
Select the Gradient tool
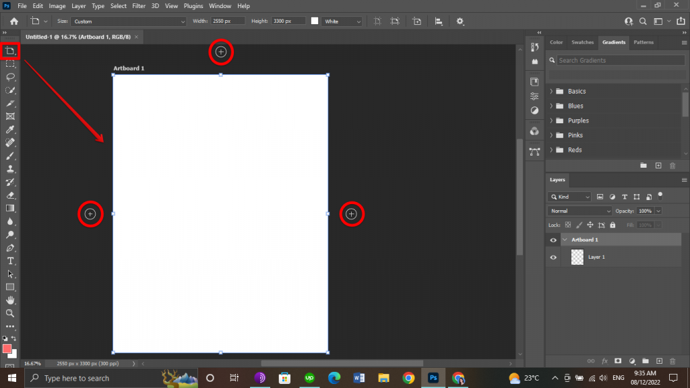click(x=9, y=208)
